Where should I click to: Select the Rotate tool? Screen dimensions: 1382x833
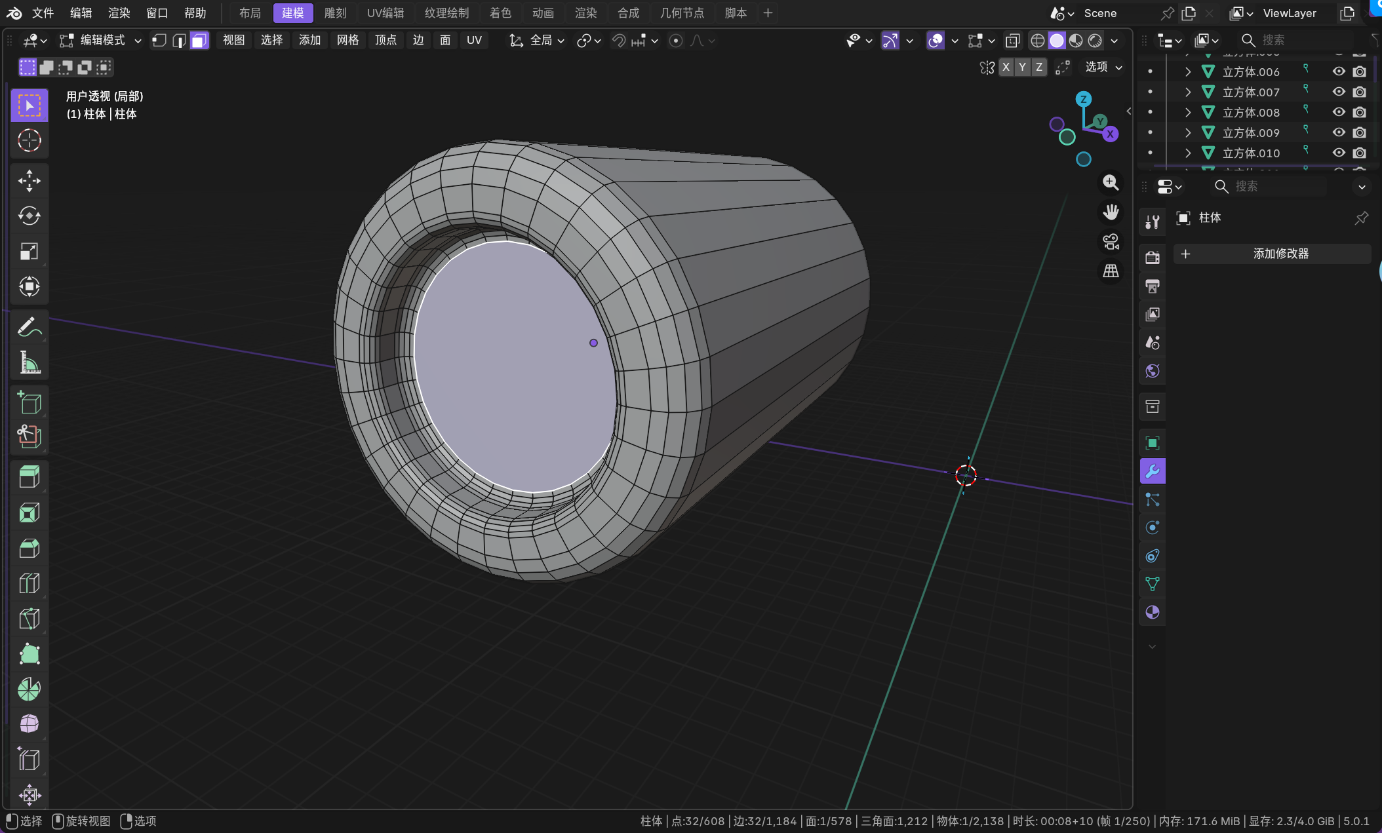29,216
